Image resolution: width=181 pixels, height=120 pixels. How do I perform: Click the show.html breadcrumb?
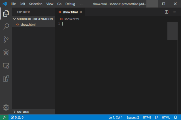[72, 19]
